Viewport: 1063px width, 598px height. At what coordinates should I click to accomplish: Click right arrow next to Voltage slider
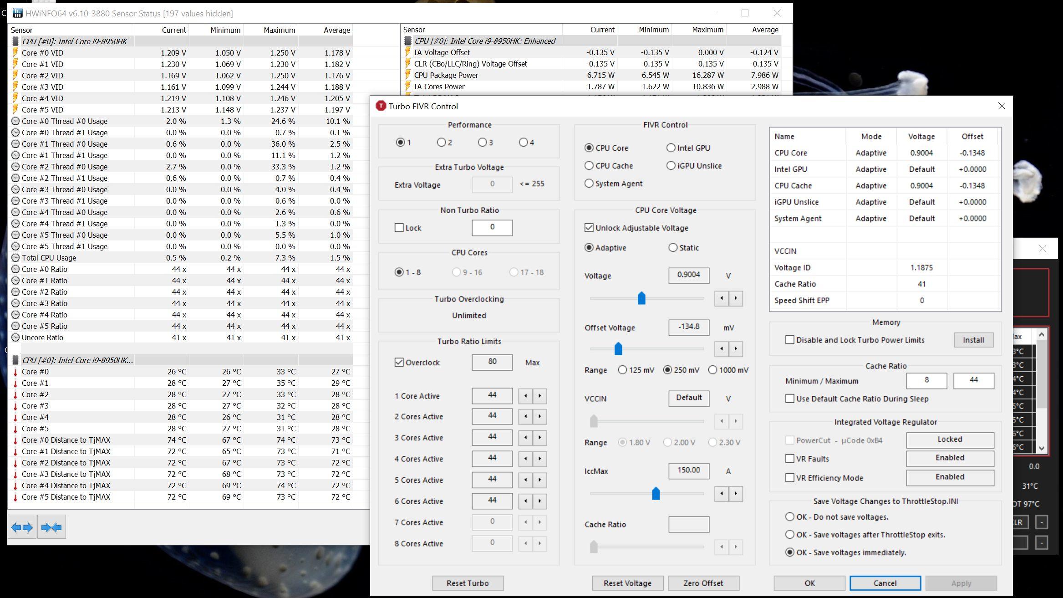[736, 298]
